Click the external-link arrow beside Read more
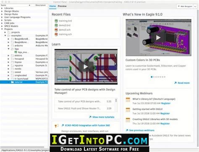The height and width of the screenshot is (152, 199). click(x=175, y=83)
